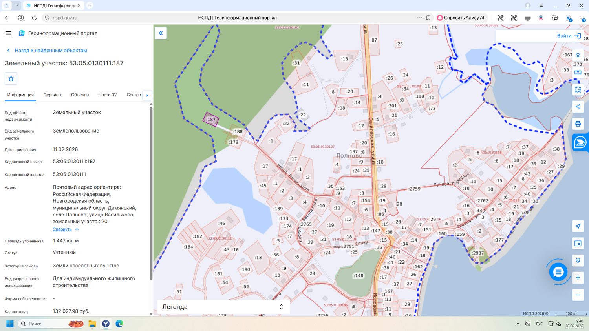The image size is (589, 331).
Task: Open the Состав tab
Action: (134, 95)
